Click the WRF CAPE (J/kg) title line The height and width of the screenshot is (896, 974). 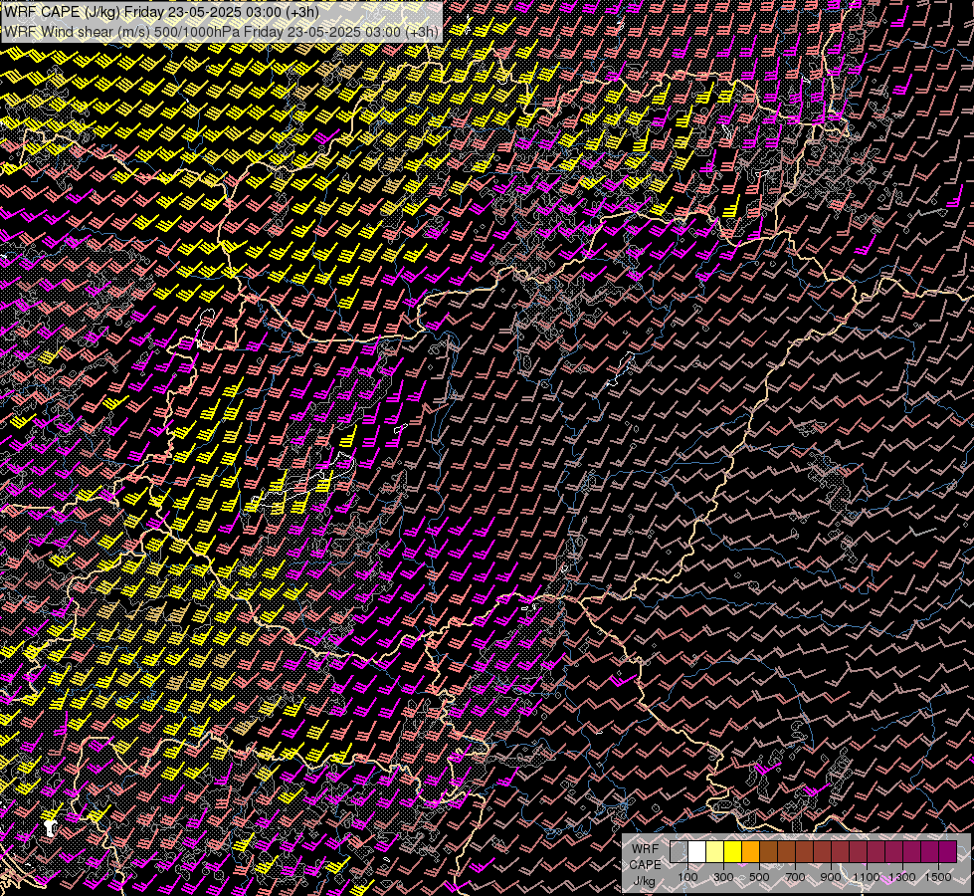[162, 12]
